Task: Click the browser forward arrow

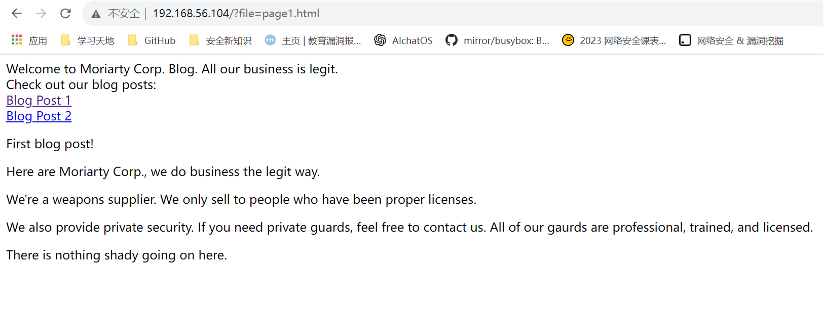Action: [x=41, y=14]
